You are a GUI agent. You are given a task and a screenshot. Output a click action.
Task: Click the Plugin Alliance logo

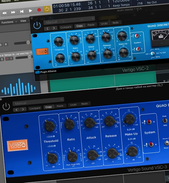(x=46, y=72)
